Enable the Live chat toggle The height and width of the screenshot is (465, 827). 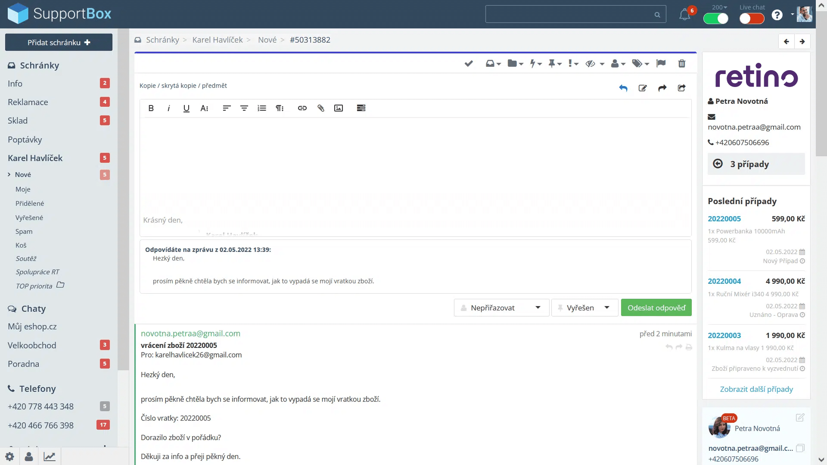752,19
